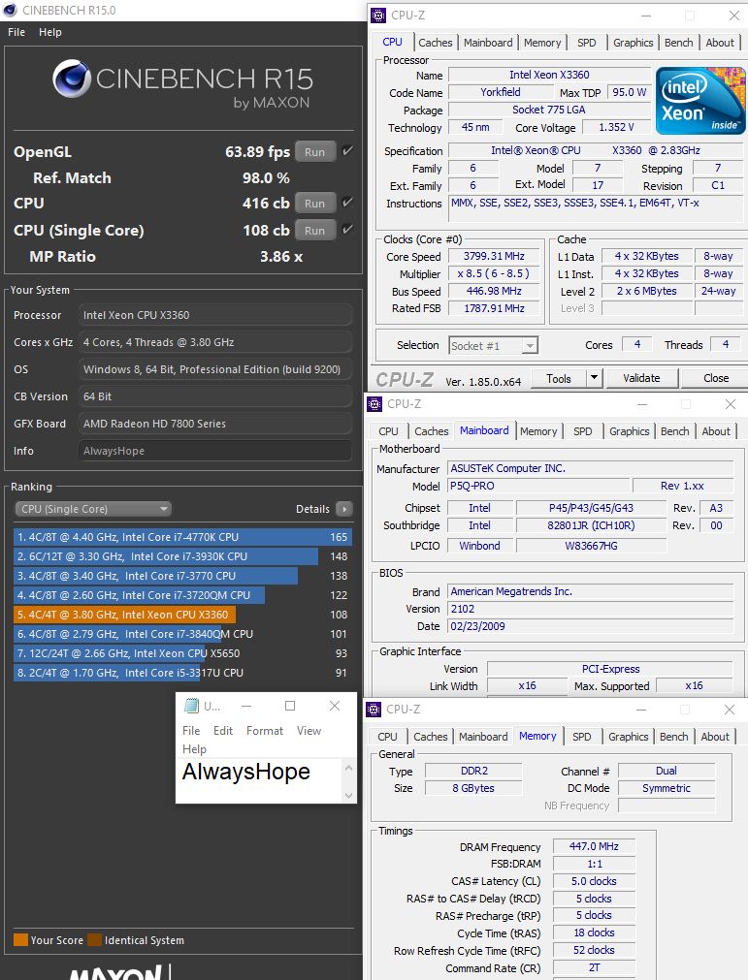Minimize the CPU-Z Memory window
Screen dimensions: 748x980
coord(641,710)
